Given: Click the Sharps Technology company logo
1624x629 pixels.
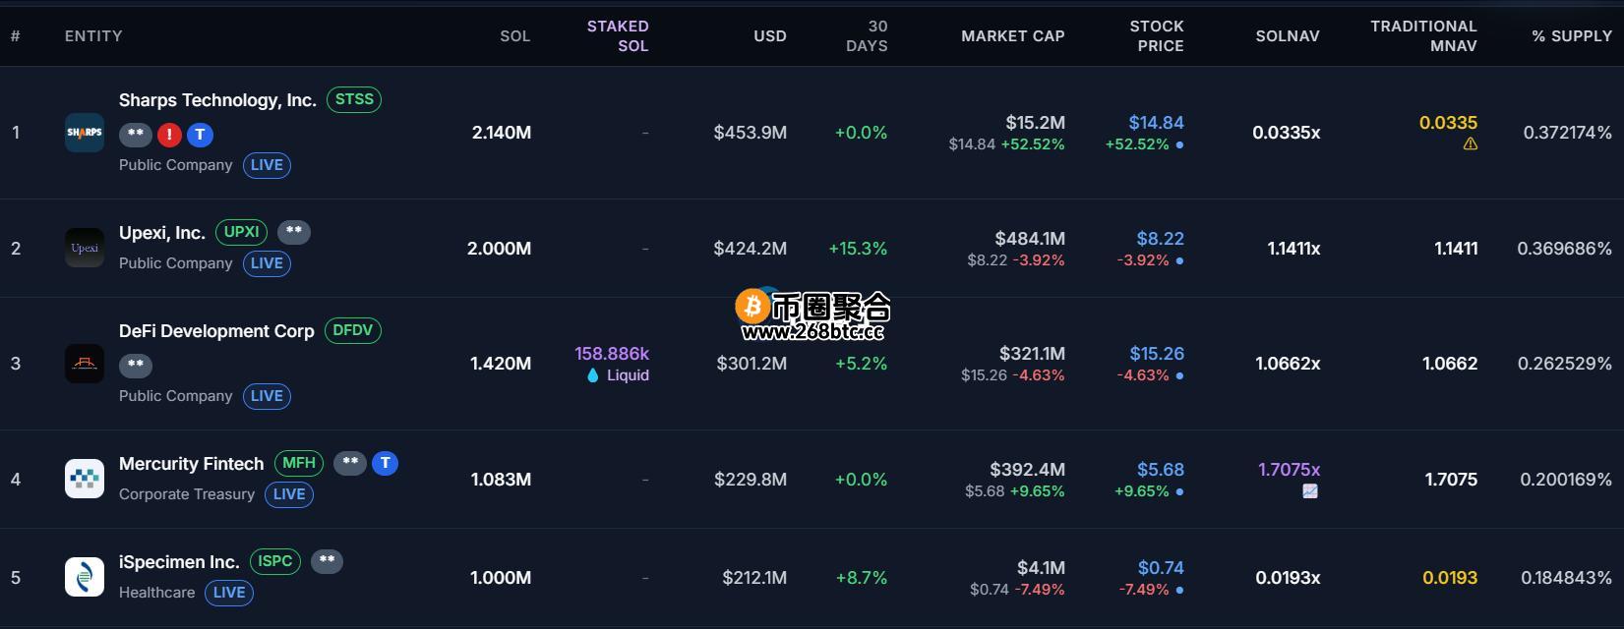Looking at the screenshot, I should [85, 133].
